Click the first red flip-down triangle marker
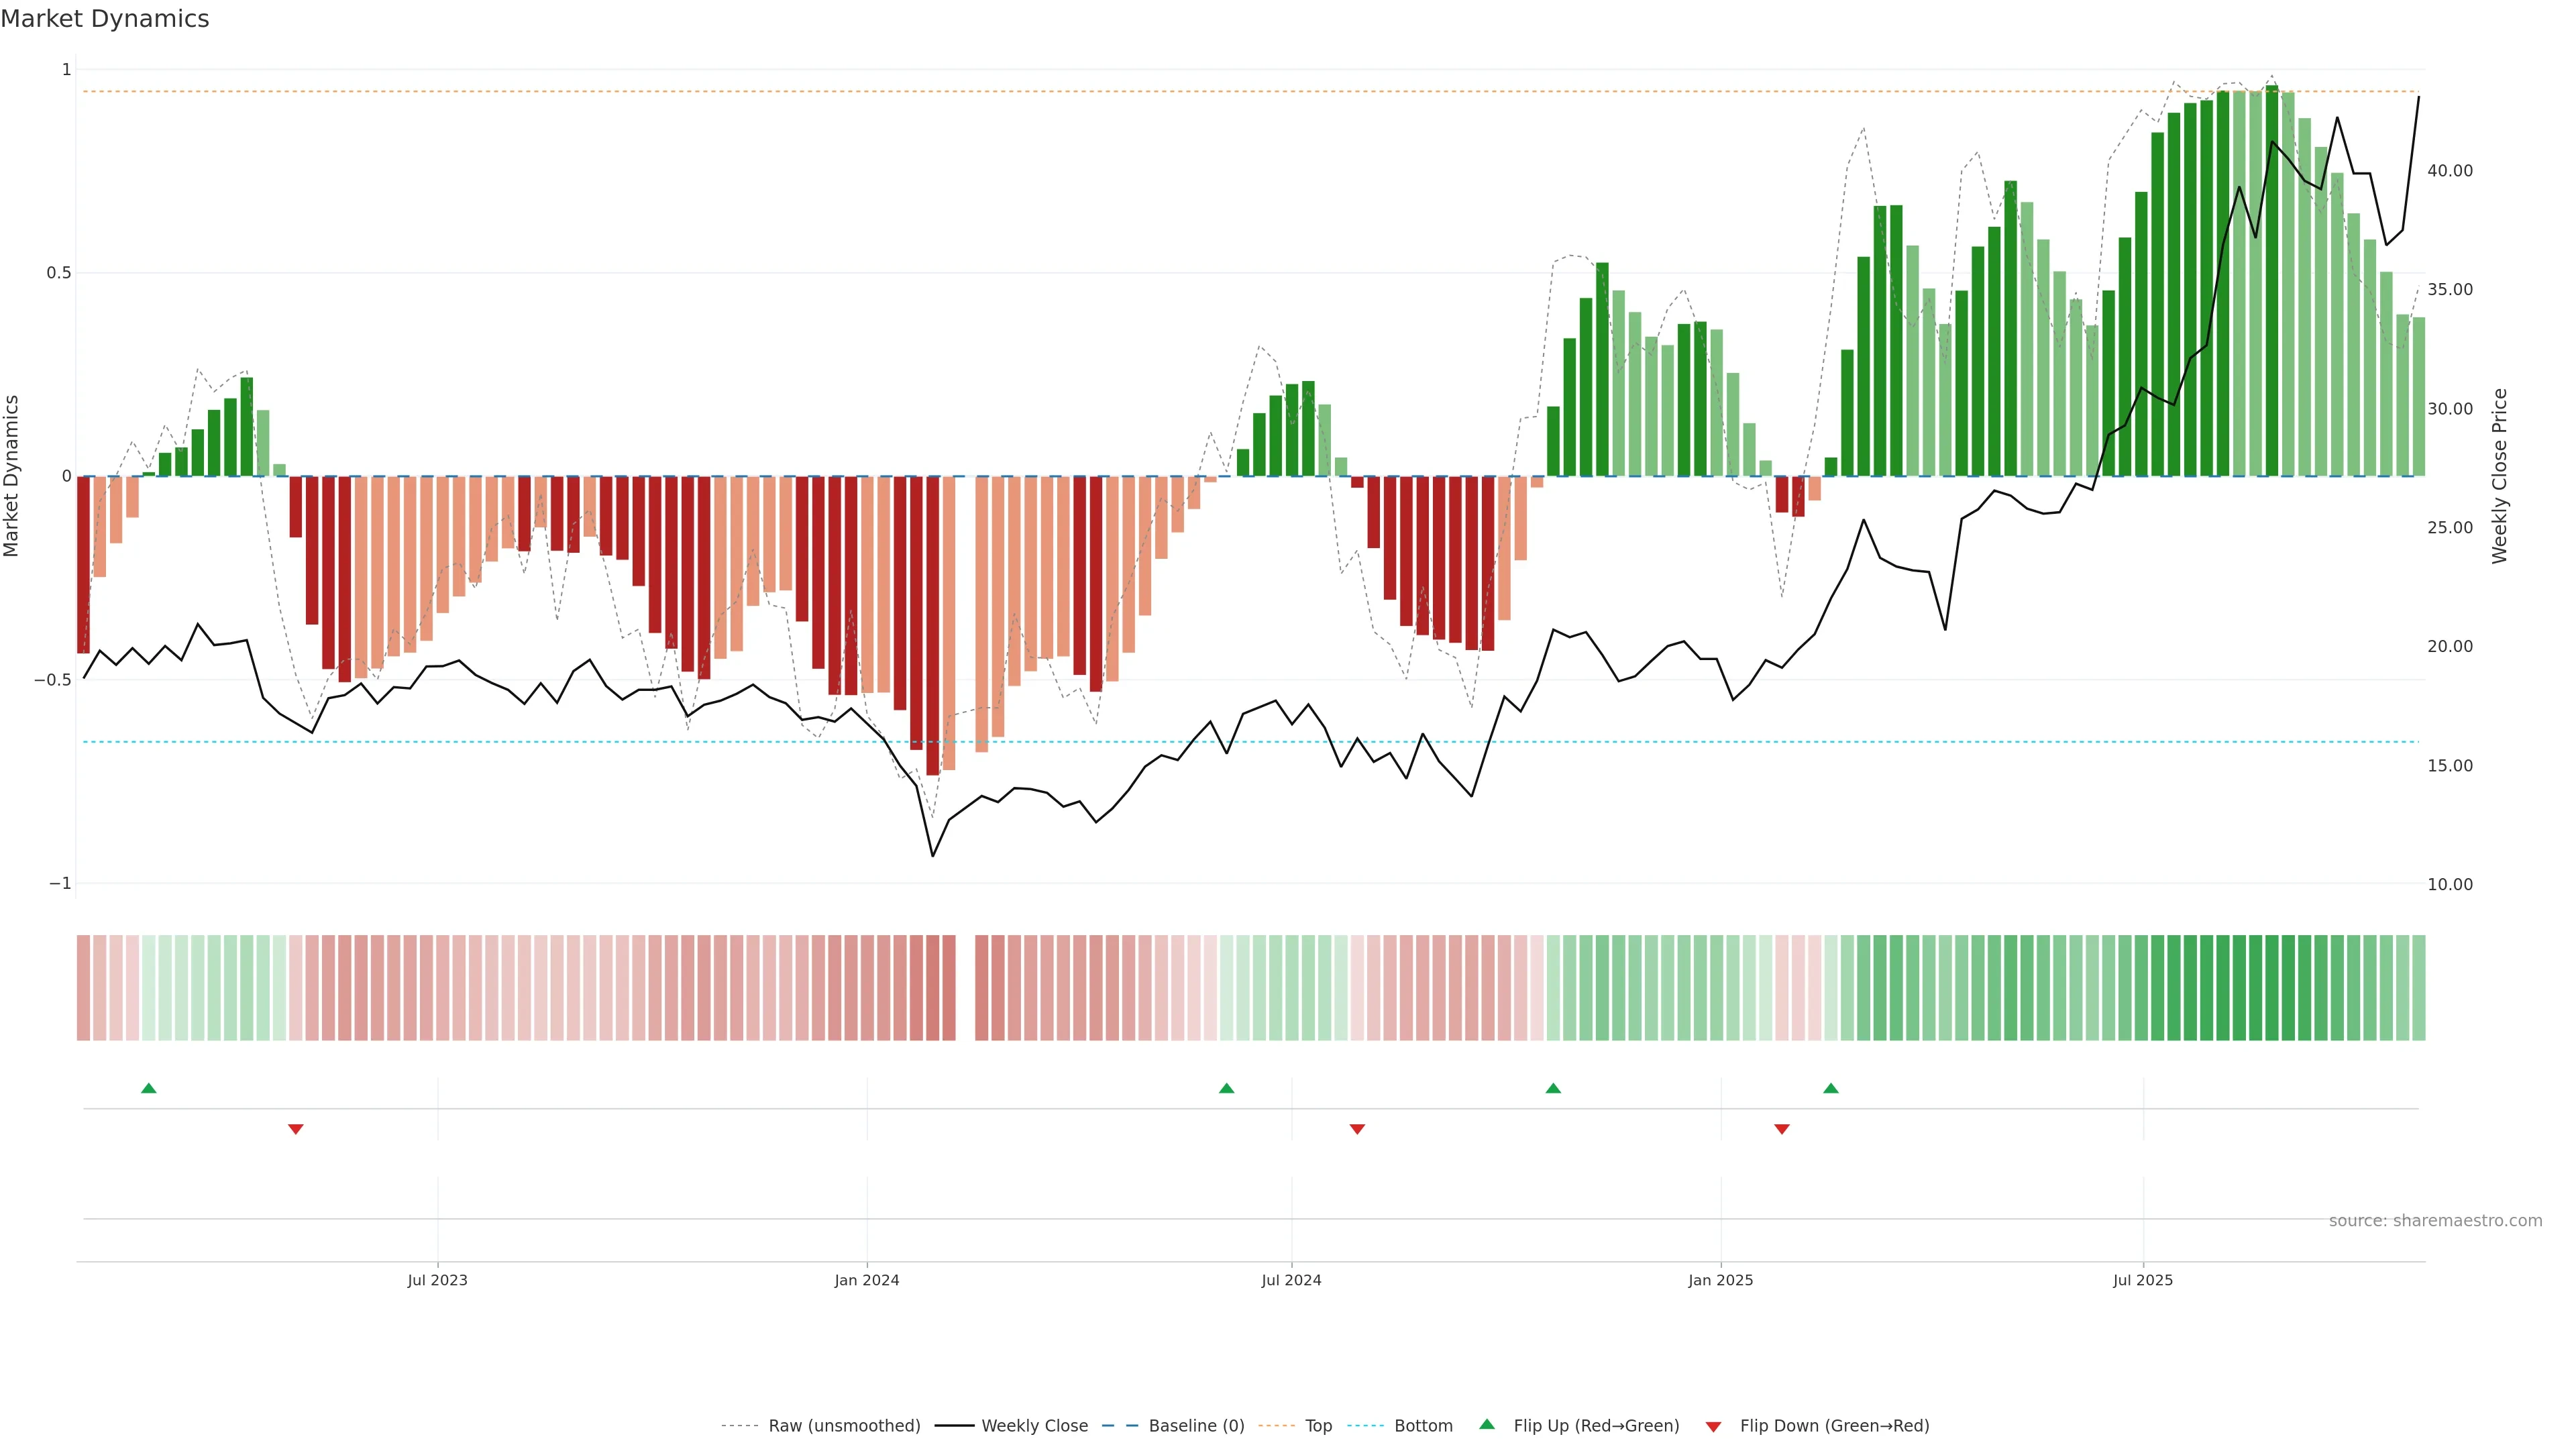Viewport: 2576px width, 1449px height. coord(296,1129)
